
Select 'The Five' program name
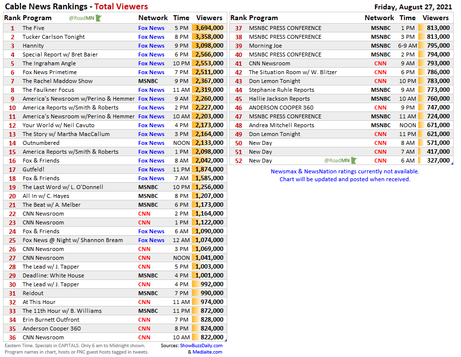click(33, 28)
